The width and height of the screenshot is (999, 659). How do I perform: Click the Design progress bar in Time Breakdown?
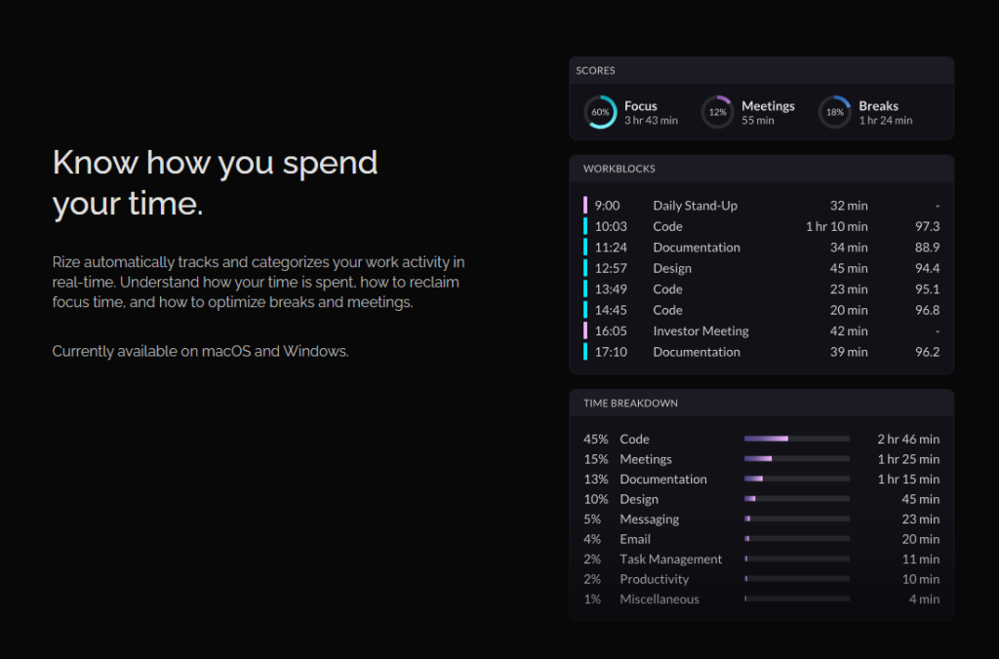(797, 498)
